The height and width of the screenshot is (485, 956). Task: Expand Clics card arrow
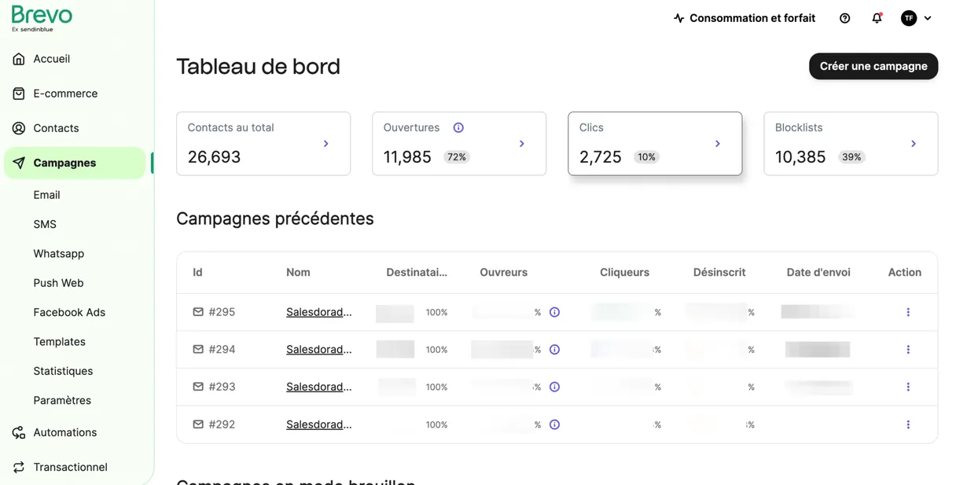[x=718, y=144]
